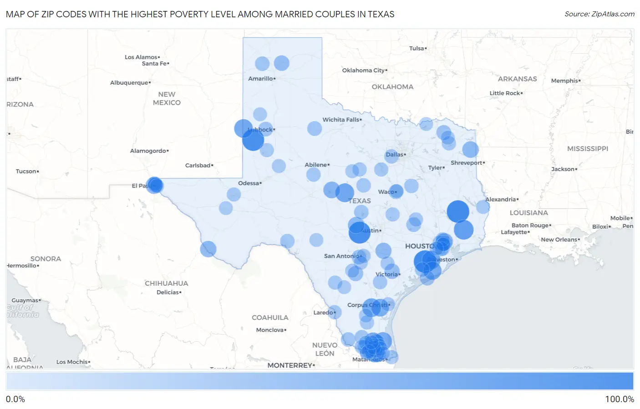Click the TEXAS state label
Image resolution: width=640 pixels, height=409 pixels.
pos(360,201)
